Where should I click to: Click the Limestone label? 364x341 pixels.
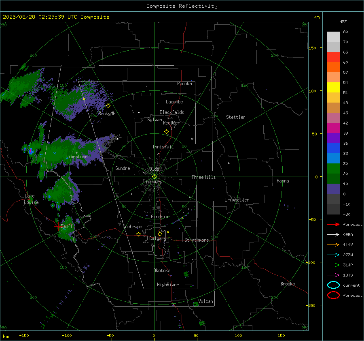(76, 157)
